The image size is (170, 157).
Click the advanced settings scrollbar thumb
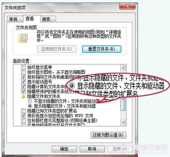(123, 104)
